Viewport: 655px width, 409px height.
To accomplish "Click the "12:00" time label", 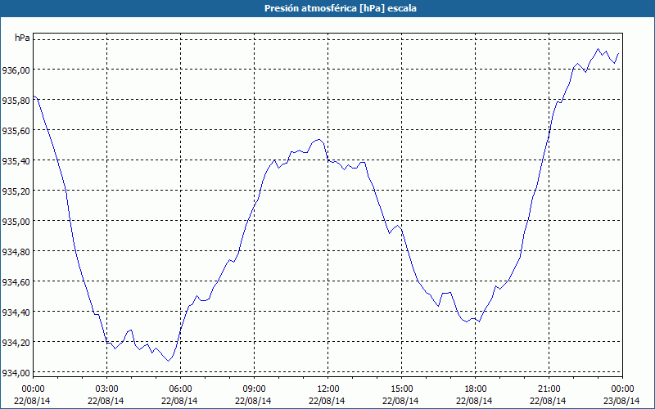I will tap(327, 389).
